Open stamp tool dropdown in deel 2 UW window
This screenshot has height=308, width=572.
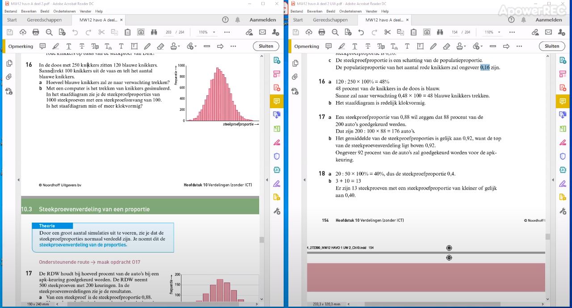tap(462, 46)
